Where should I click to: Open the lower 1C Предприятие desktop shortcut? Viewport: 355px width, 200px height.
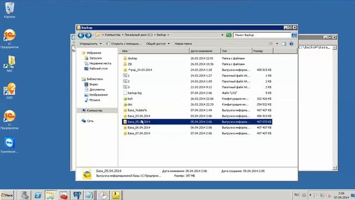tap(9, 119)
